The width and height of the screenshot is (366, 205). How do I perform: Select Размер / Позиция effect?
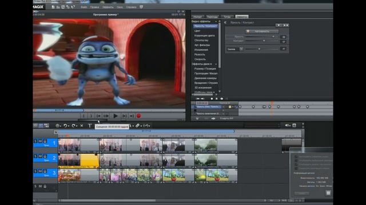[205, 69]
